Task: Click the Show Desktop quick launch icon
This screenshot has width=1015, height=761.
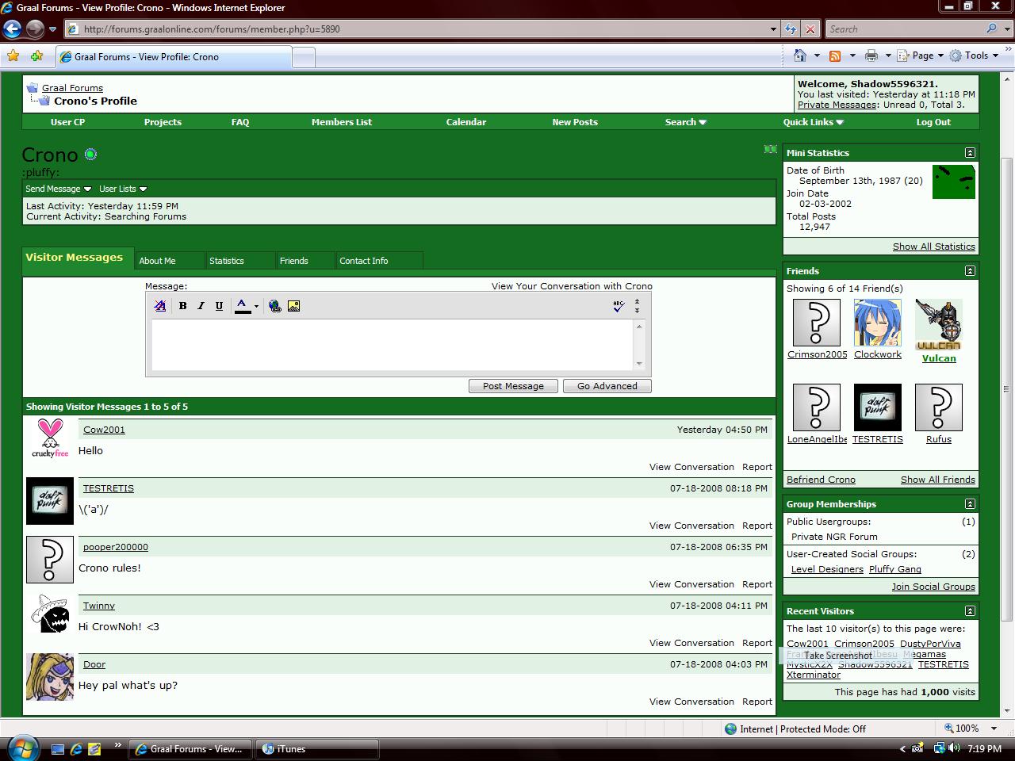Action: pyautogui.click(x=58, y=748)
